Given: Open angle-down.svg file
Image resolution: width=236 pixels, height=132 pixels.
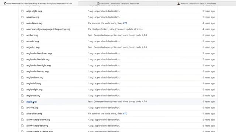Looking at the screenshot, I should (x=35, y=77).
